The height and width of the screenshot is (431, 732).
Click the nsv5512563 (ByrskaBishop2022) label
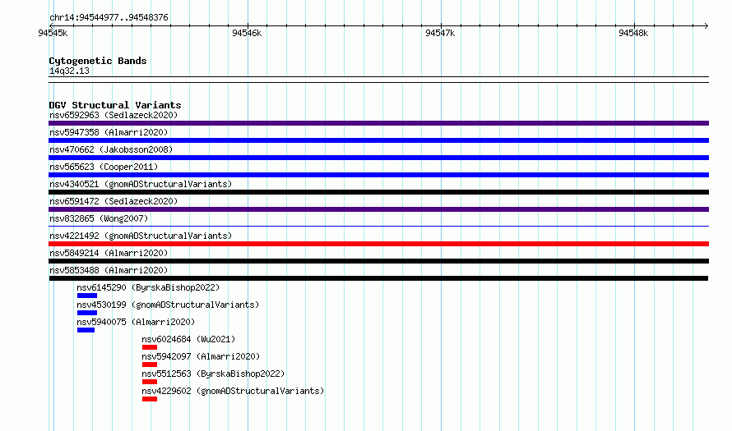[213, 374]
